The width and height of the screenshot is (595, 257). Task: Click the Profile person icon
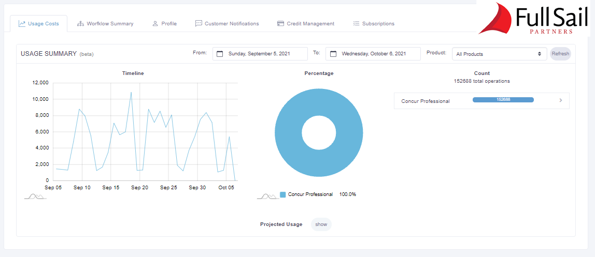pos(155,24)
